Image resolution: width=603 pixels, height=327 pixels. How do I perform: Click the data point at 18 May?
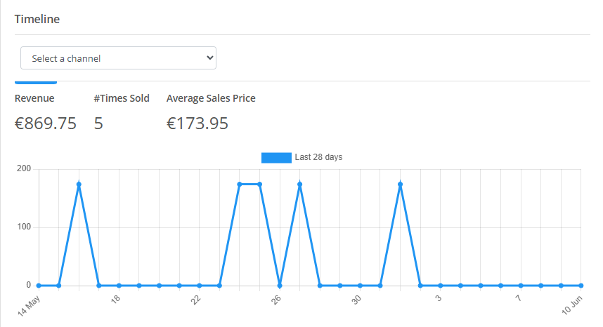tap(119, 286)
